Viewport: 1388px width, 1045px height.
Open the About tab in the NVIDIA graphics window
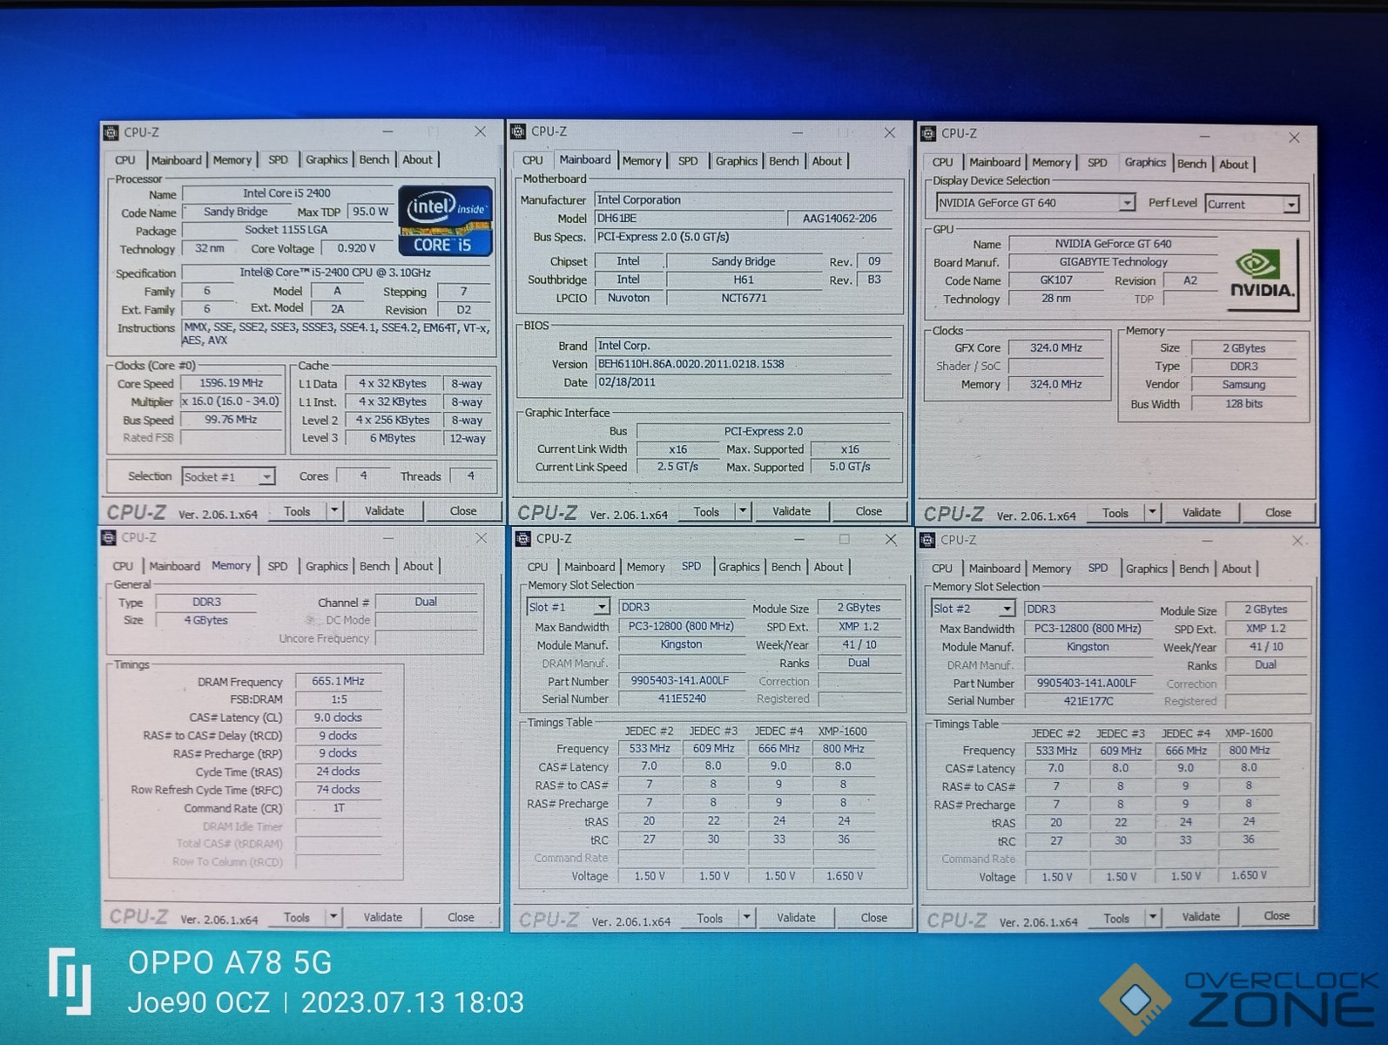[x=1234, y=164]
